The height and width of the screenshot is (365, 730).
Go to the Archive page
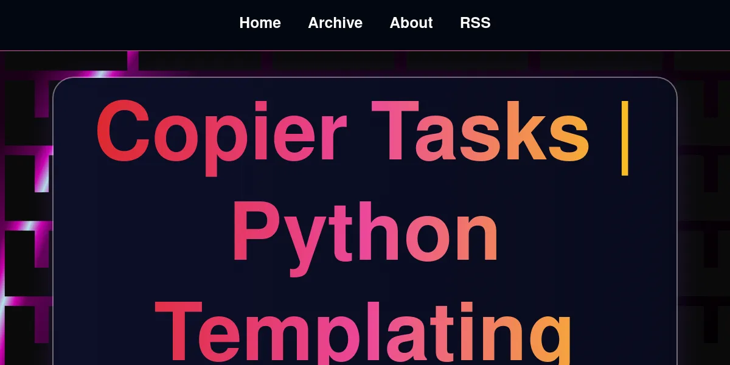click(x=335, y=23)
